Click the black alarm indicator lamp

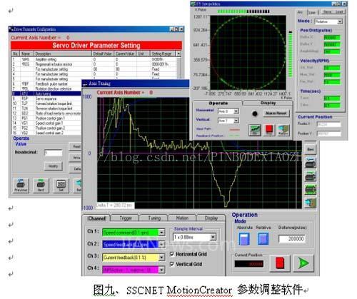click(x=255, y=113)
